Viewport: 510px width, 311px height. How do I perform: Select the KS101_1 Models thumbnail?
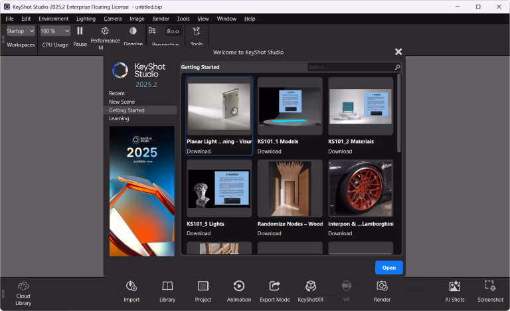point(290,106)
